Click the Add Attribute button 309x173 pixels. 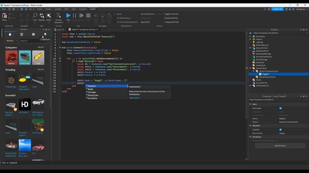(x=280, y=146)
